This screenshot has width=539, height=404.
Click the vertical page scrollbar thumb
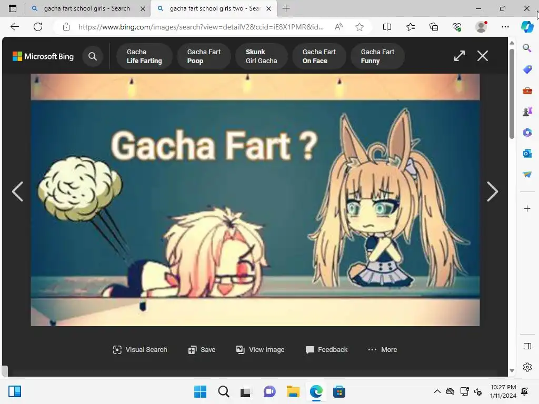pos(512,94)
